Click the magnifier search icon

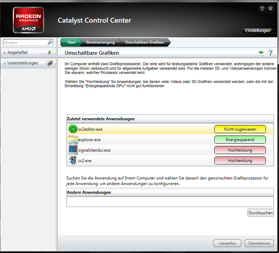click(x=50, y=43)
